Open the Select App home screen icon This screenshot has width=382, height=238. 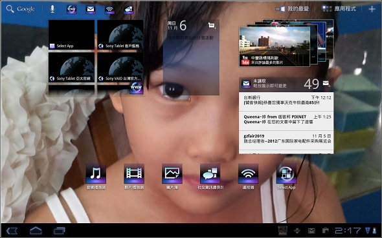286,177
